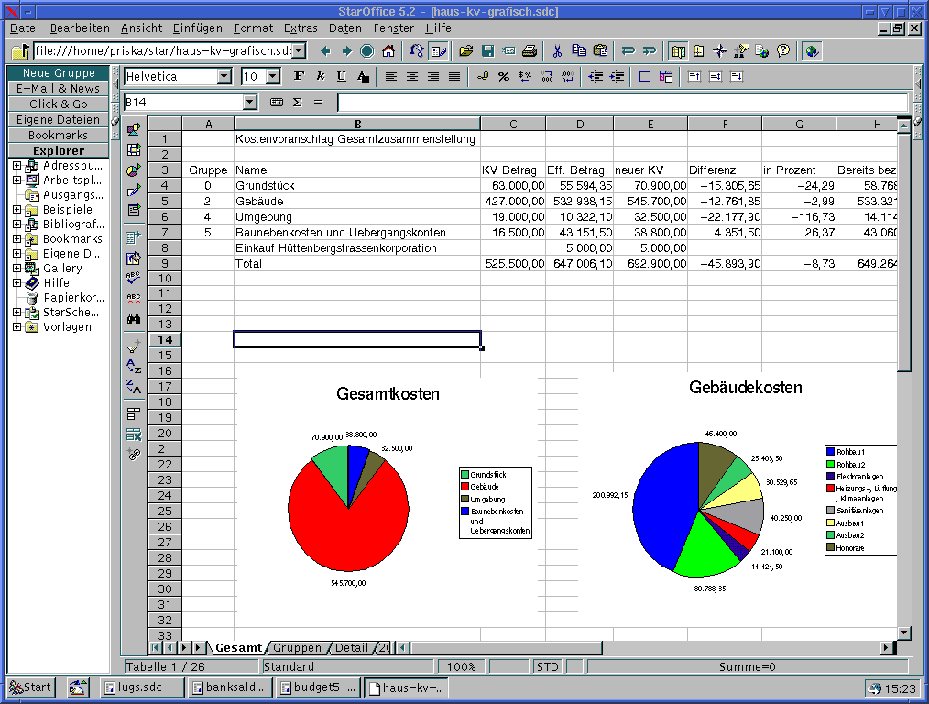Click the font color icon

click(363, 77)
